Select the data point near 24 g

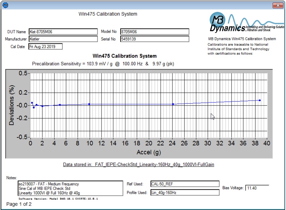click(173, 104)
